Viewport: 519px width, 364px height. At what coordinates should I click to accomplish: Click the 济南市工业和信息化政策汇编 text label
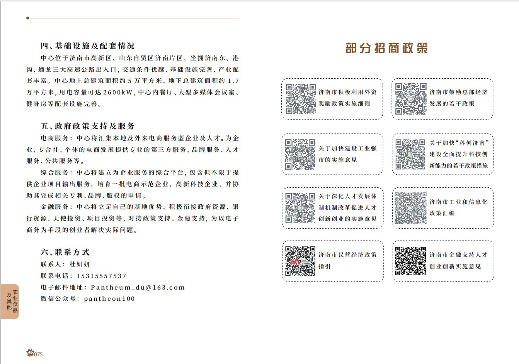(458, 207)
